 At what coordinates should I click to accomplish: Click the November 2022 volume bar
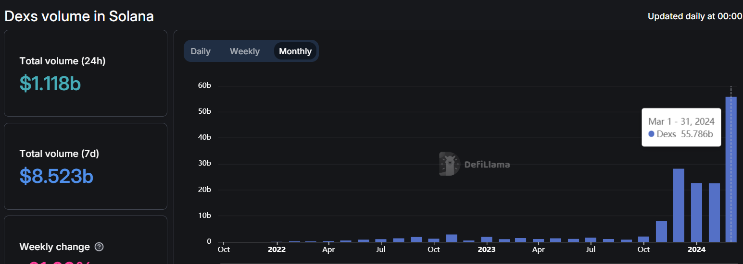[x=451, y=238]
